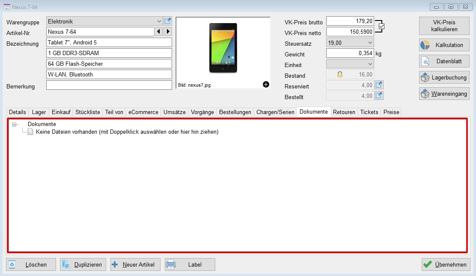This screenshot has height=276, width=476.
Task: Open the Kalkulation button
Action: (444, 45)
